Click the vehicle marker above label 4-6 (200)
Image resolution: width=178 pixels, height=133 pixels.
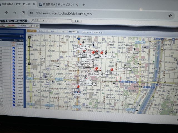click(125, 65)
